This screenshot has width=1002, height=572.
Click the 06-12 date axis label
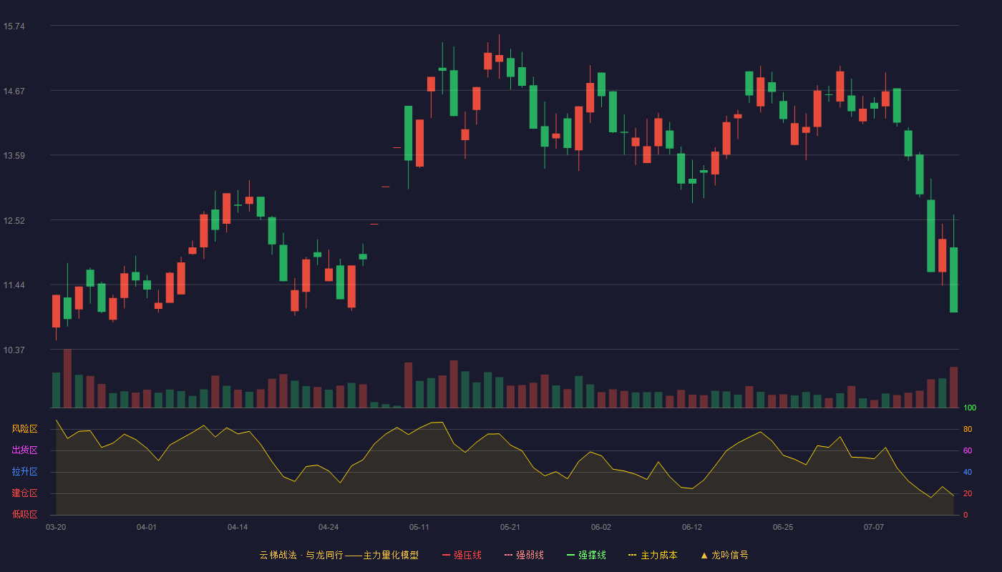[x=692, y=527]
